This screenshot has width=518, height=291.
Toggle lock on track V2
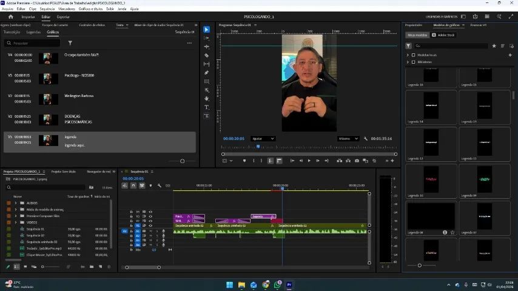point(131,221)
